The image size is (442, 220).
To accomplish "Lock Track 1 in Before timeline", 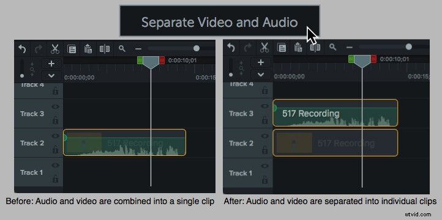I will (56, 178).
